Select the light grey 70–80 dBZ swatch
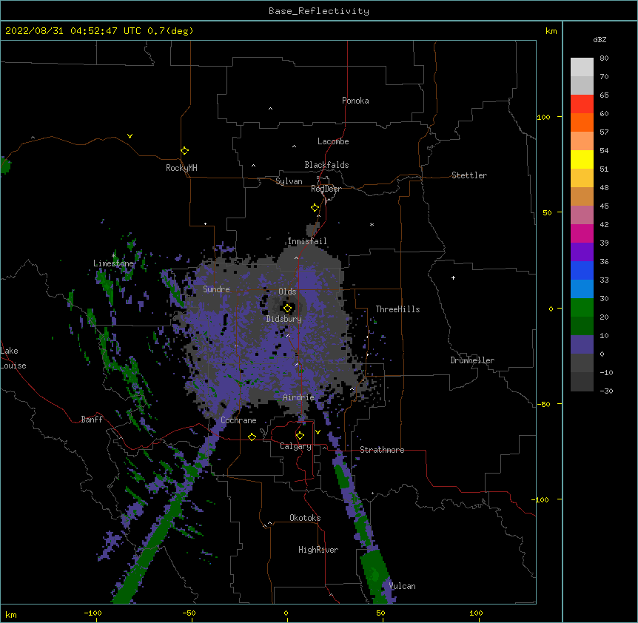The height and width of the screenshot is (623, 638). [582, 67]
